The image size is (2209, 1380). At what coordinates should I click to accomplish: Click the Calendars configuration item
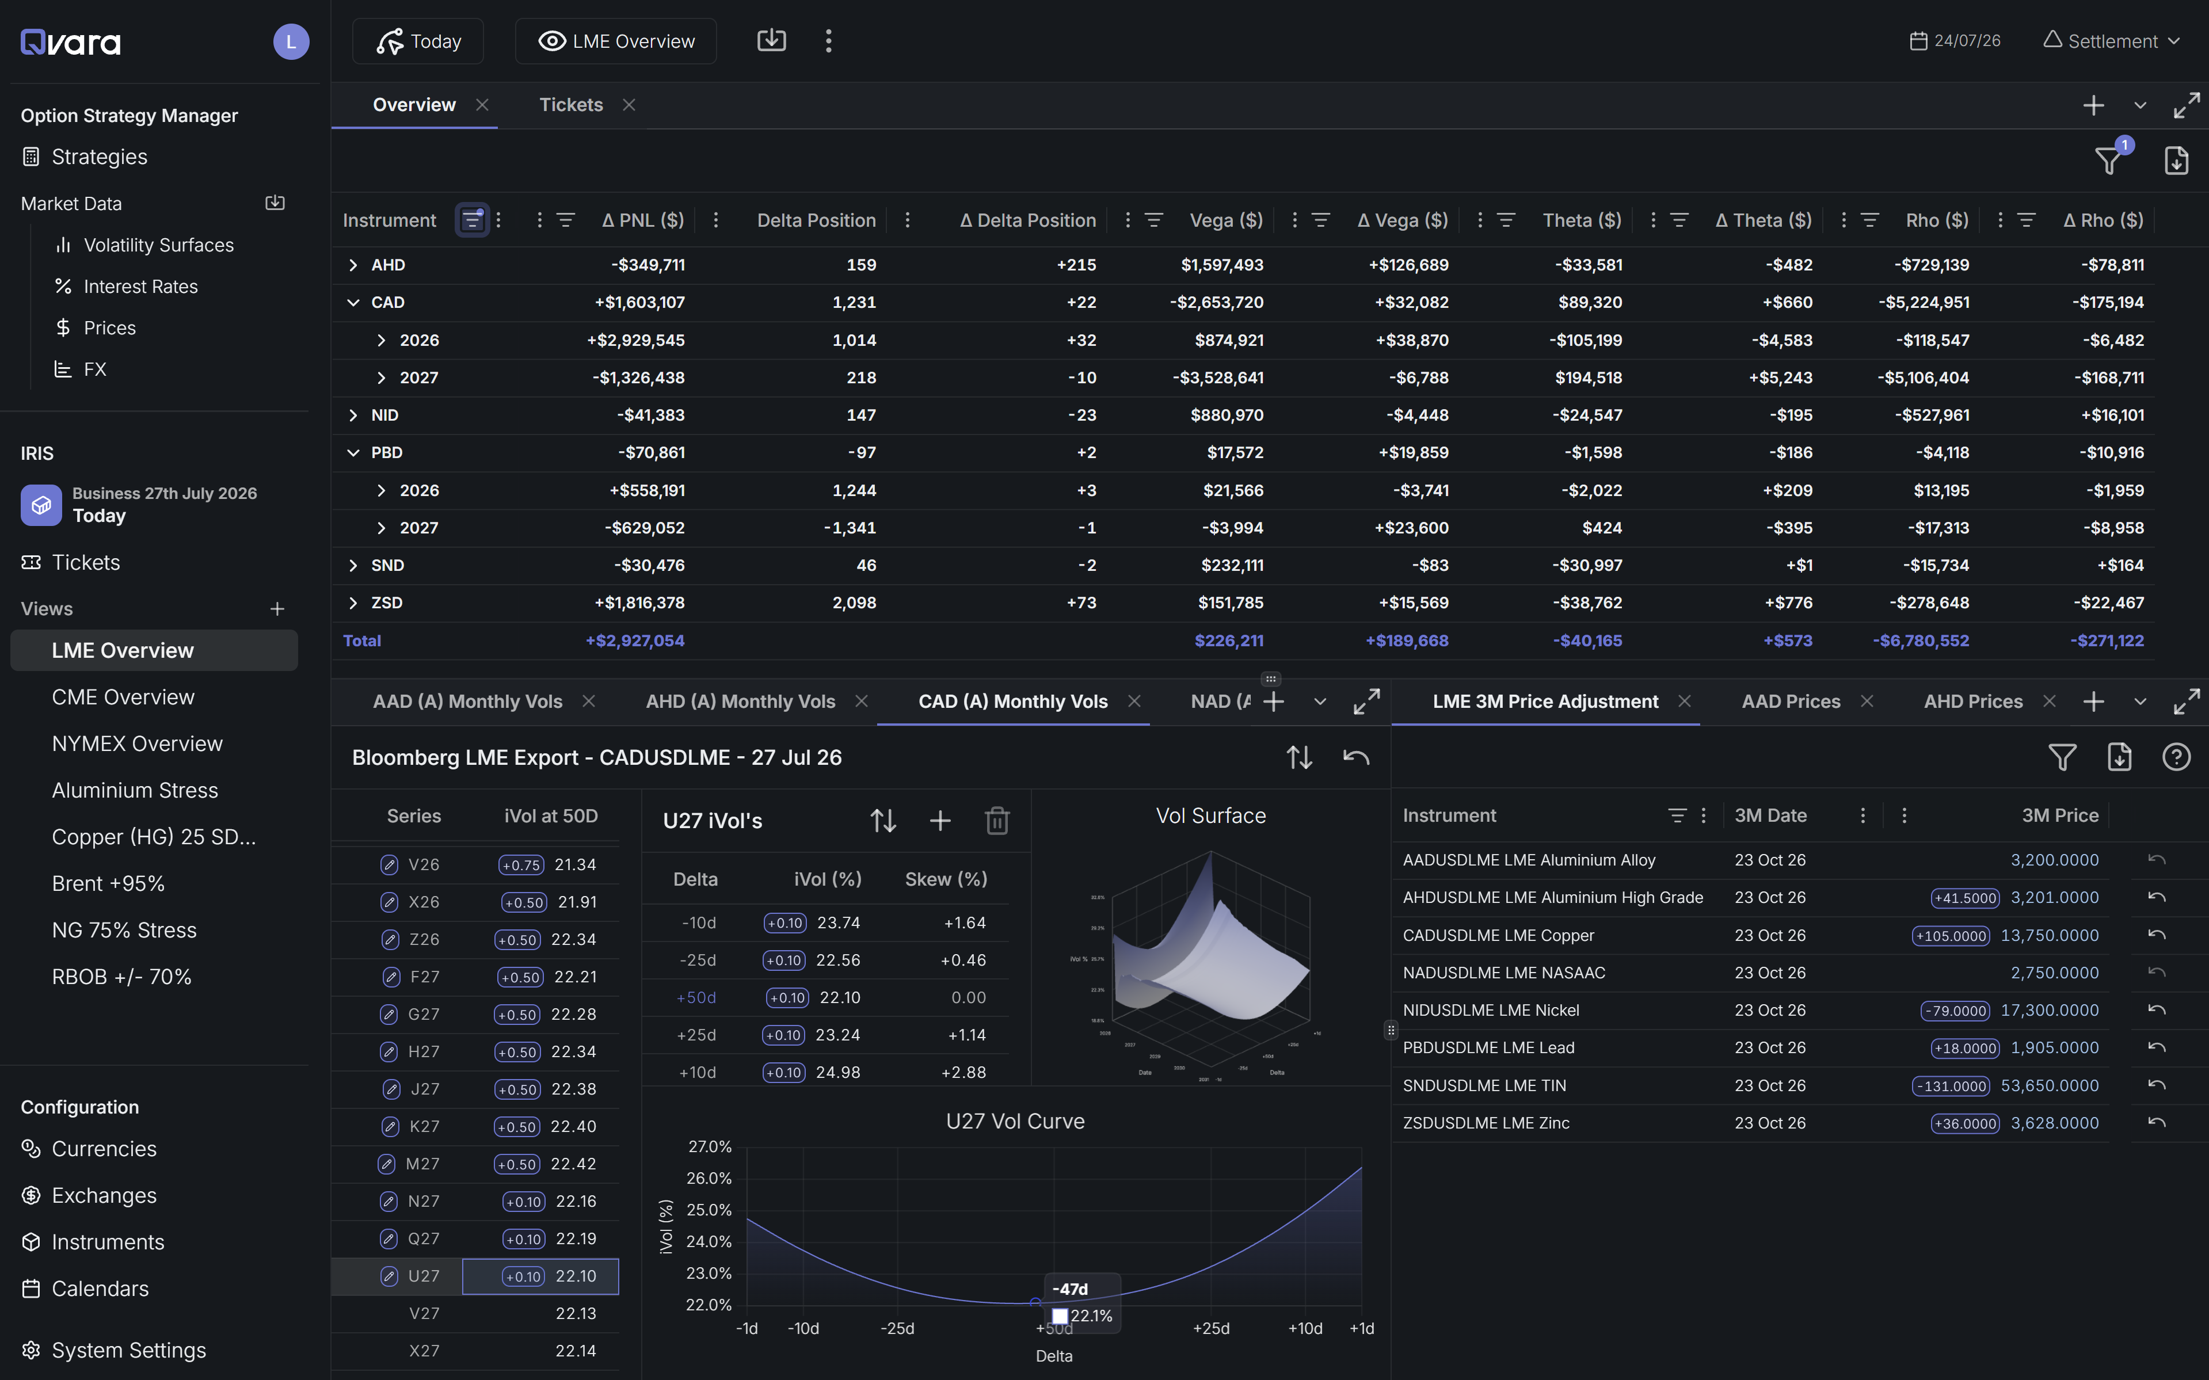click(x=85, y=1288)
